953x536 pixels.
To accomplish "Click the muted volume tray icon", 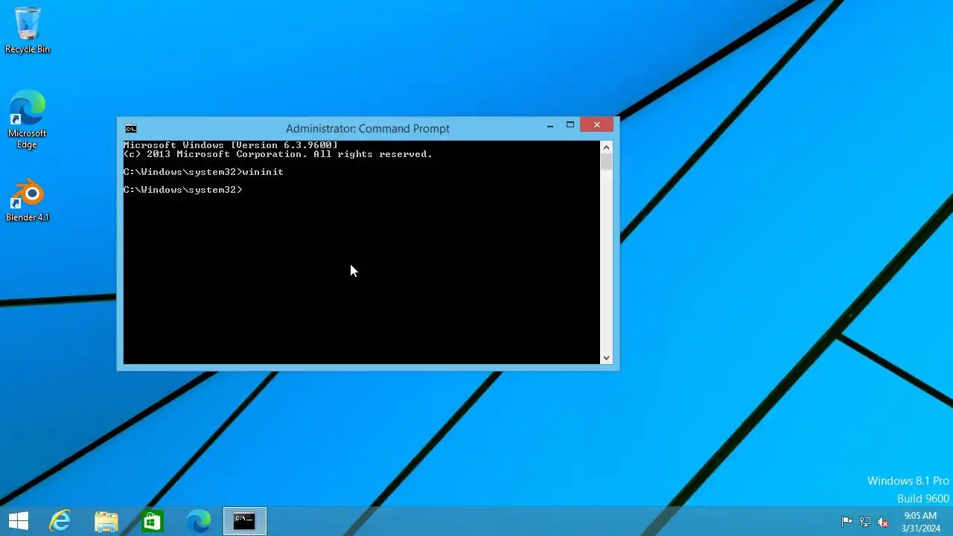I will (883, 522).
